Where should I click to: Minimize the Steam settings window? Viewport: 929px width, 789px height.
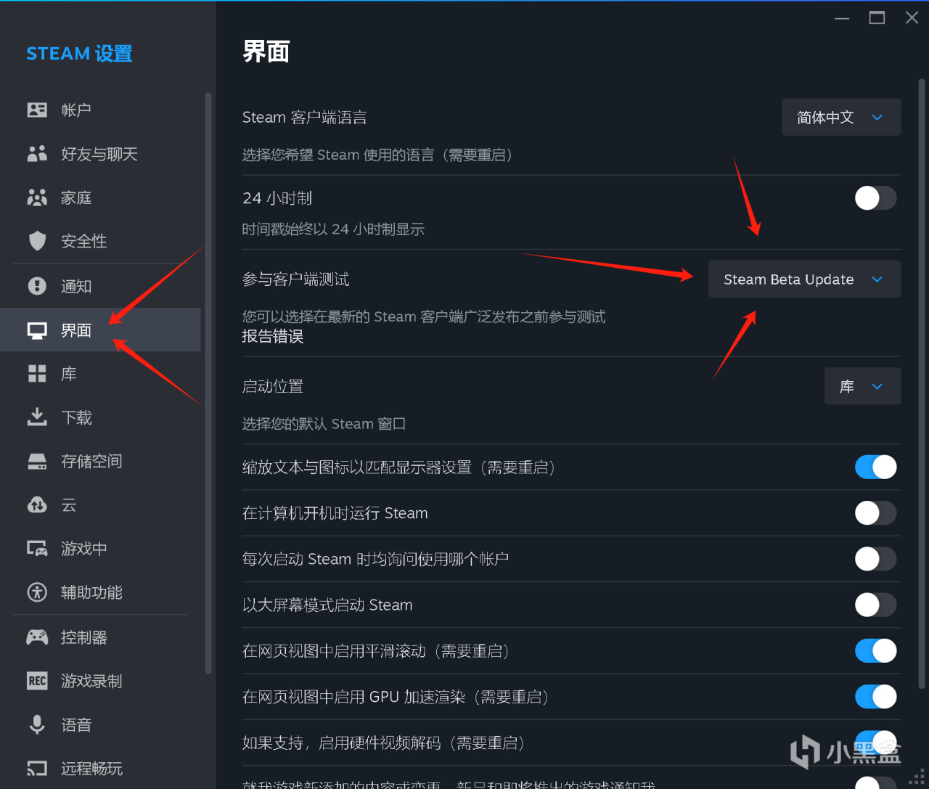coord(842,18)
